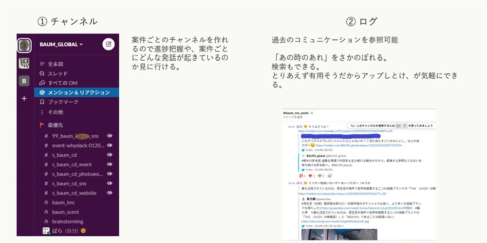Open スレッド (Threads) in the sidebar
The width and height of the screenshot is (487, 243).
tap(76, 73)
